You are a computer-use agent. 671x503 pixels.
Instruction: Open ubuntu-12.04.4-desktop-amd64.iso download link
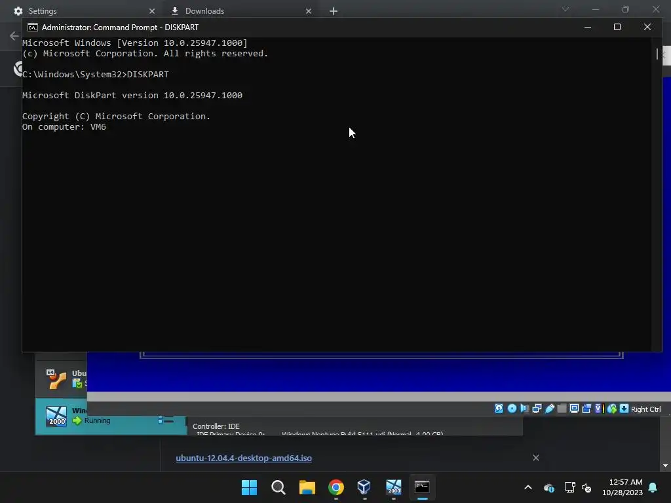(x=244, y=458)
